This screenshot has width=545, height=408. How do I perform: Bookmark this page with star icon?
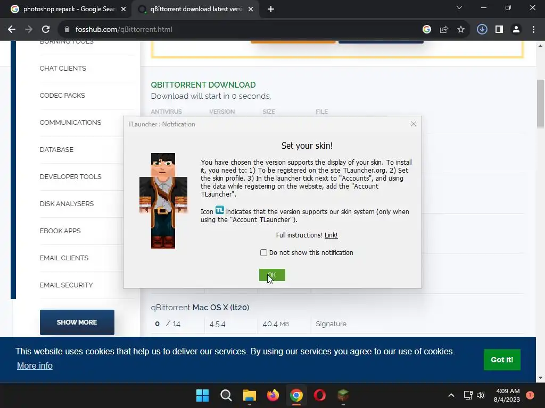point(461,30)
